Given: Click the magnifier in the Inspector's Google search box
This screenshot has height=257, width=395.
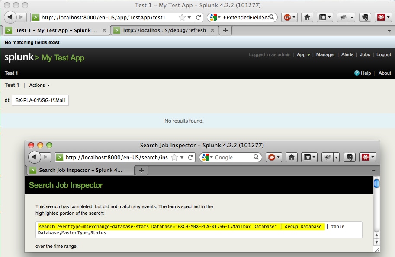Looking at the screenshot, I should (x=256, y=157).
